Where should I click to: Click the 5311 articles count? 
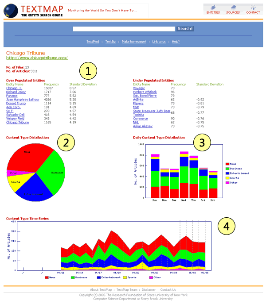pyautogui.click(x=34, y=71)
